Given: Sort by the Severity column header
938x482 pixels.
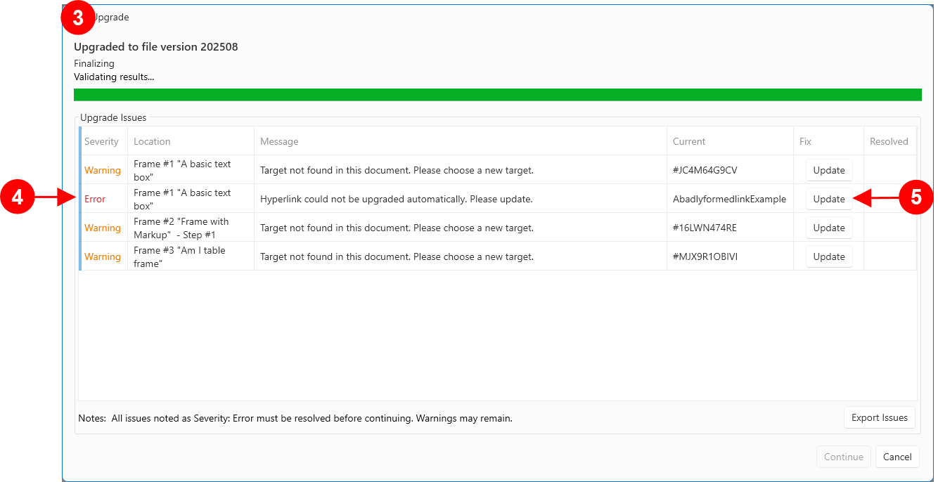Looking at the screenshot, I should [x=102, y=141].
